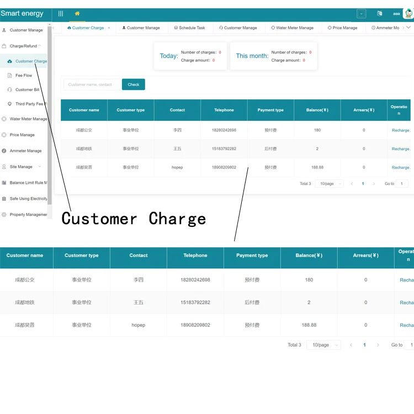414x414 pixels.
Task: Select page 1 in upper pagination
Action: point(363,183)
